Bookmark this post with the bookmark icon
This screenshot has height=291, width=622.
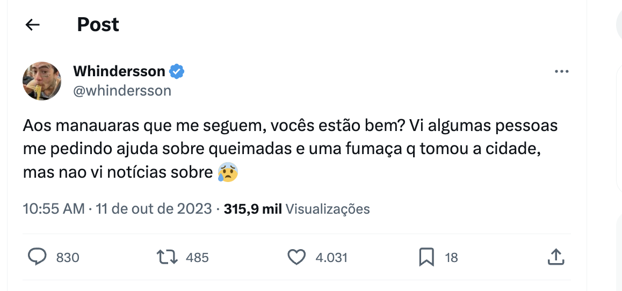coord(426,258)
